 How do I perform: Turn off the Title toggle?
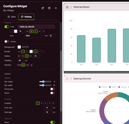7,27
